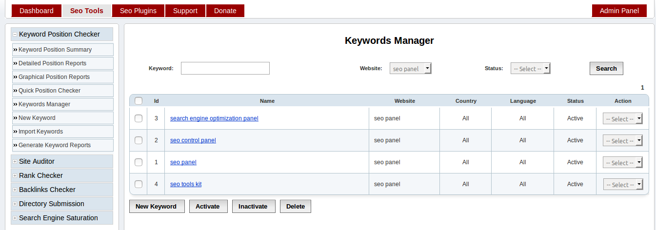
Task: Check the select-all checkbox in header
Action: (x=139, y=101)
